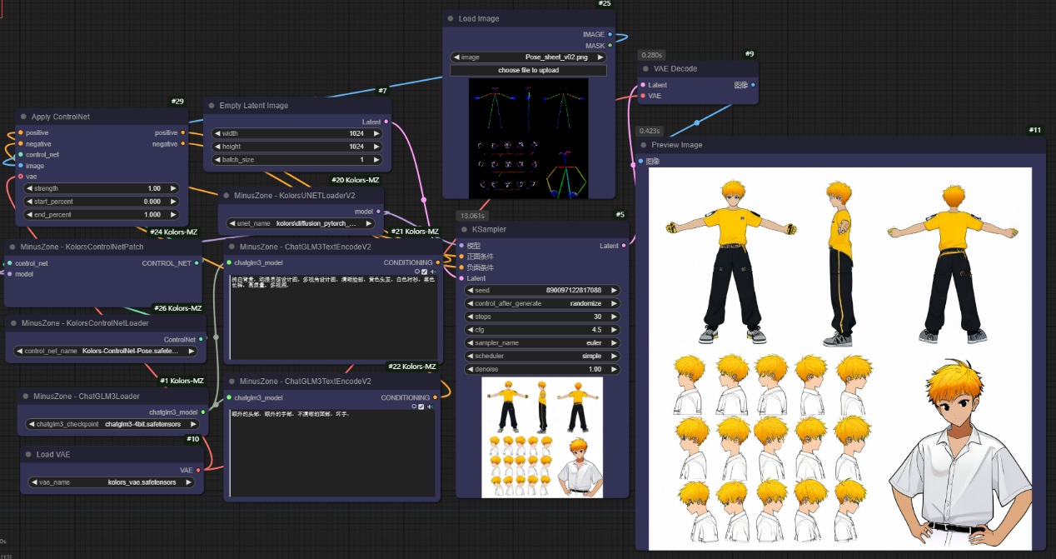Click the small circle toggle in the lower text encode node
Screen dimensions: 1056x559
coord(414,407)
